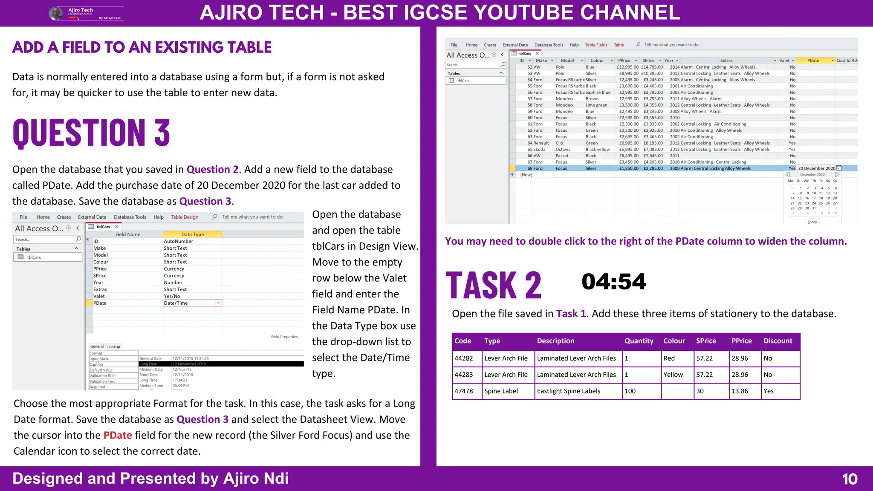Close tblCars tab in the Design View window
This screenshot has width=873, height=491.
(x=117, y=227)
